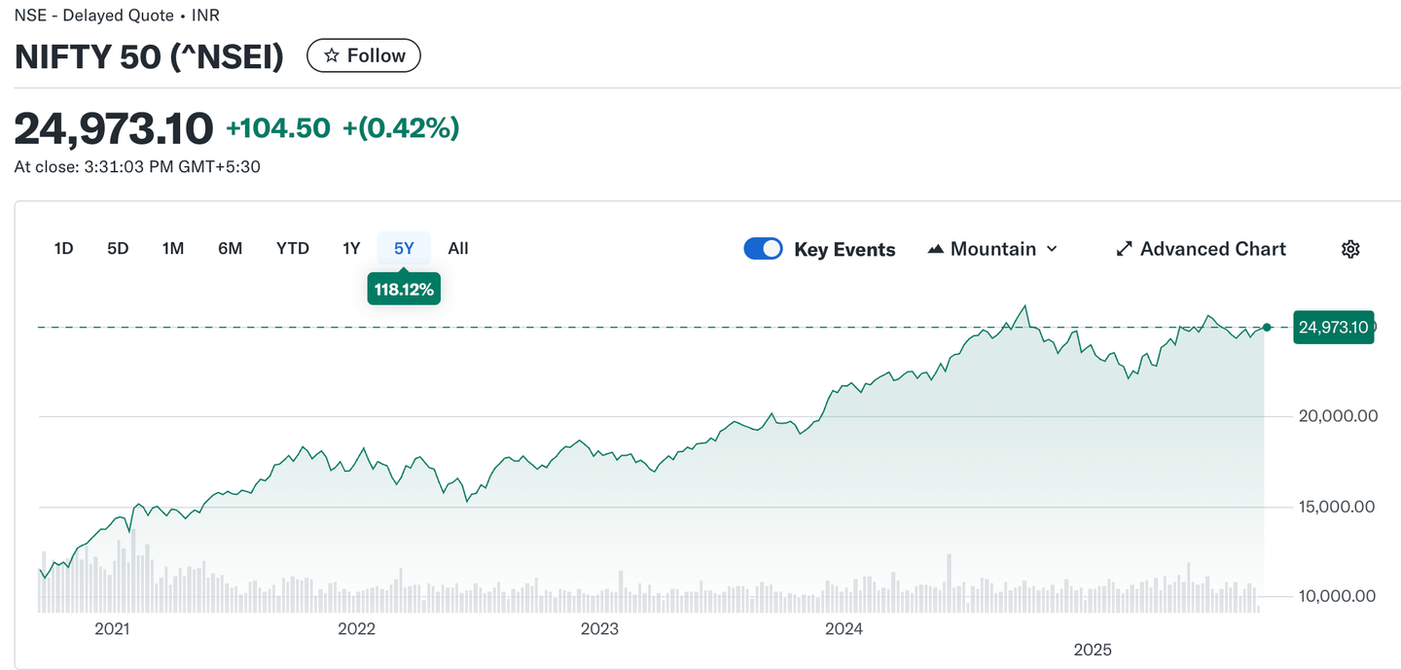Follow the NIFTY 50 index
Image resolution: width=1401 pixels, height=670 pixels.
364,56
